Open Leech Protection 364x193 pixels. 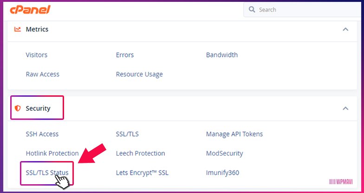(x=140, y=153)
